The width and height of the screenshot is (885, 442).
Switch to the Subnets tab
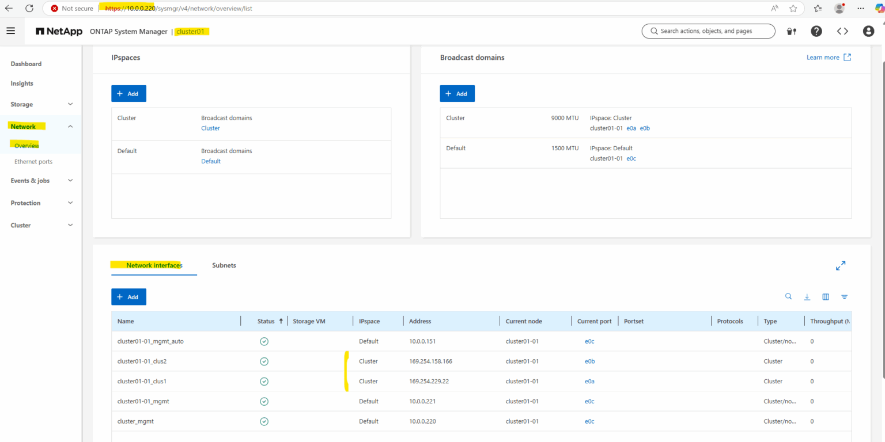pos(224,265)
